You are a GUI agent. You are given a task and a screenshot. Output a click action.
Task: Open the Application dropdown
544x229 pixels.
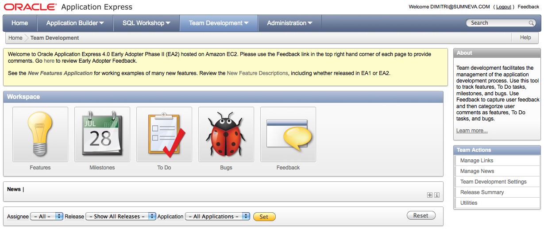[217, 217]
